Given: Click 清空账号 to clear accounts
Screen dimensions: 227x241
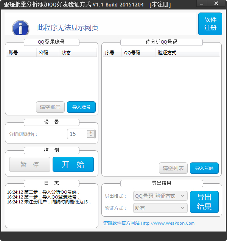Looking at the screenshot, I should [x=50, y=107].
